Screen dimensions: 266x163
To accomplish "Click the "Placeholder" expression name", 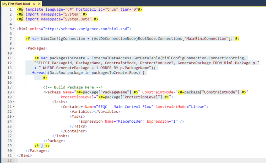I will 130,122.
